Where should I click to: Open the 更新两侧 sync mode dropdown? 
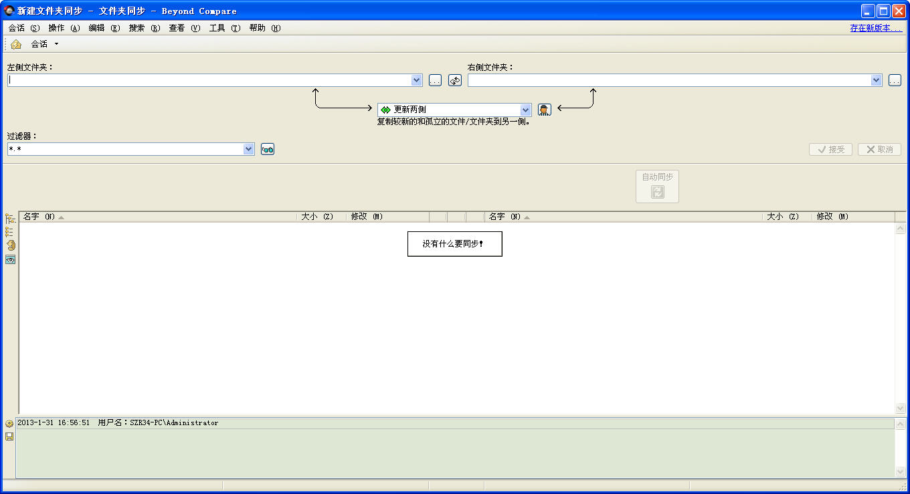pyautogui.click(x=525, y=110)
